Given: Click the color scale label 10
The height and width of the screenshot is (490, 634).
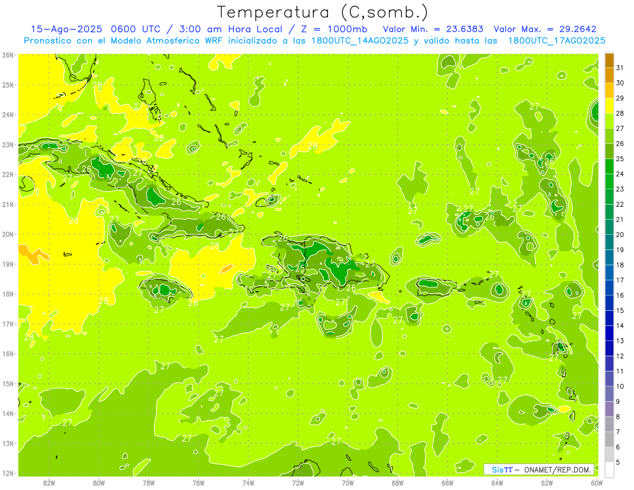Looking at the screenshot, I should click(620, 386).
